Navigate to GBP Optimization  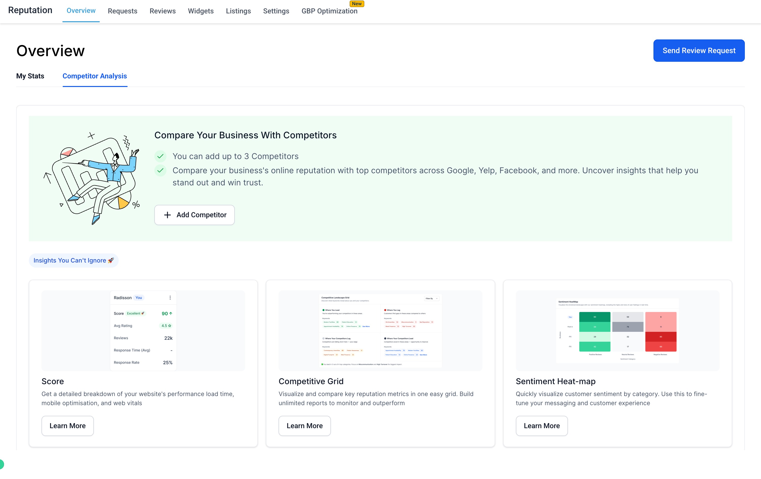(329, 11)
